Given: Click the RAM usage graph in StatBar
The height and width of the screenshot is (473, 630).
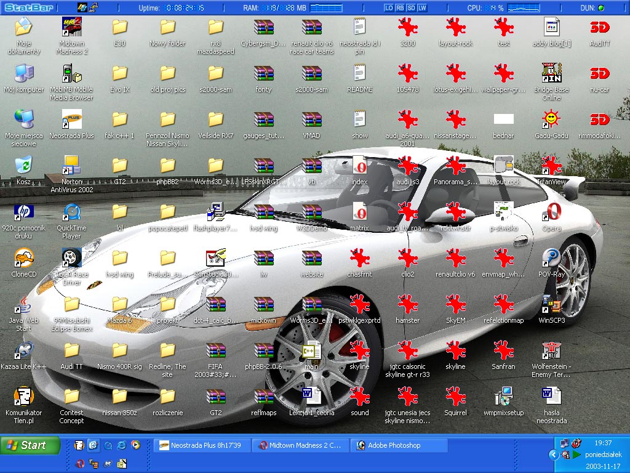Looking at the screenshot, I should tap(326, 8).
